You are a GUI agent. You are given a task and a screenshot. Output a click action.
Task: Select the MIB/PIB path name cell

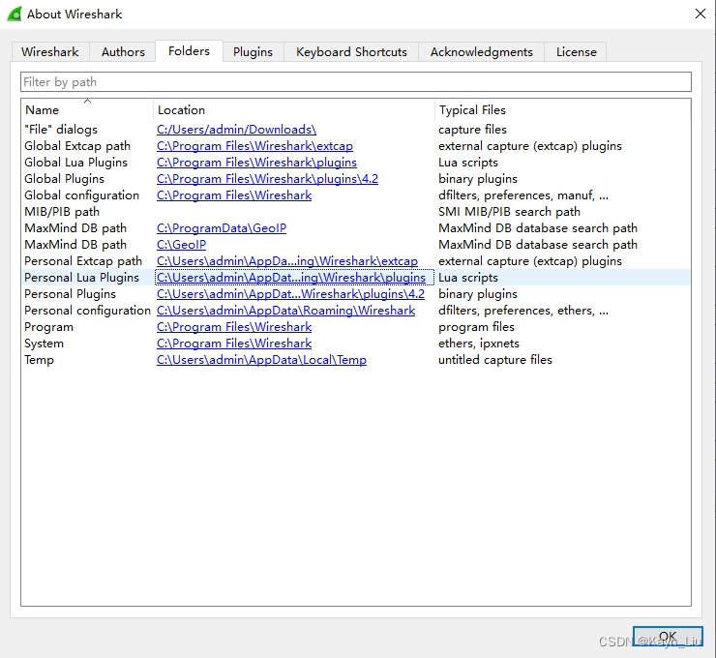coord(62,212)
